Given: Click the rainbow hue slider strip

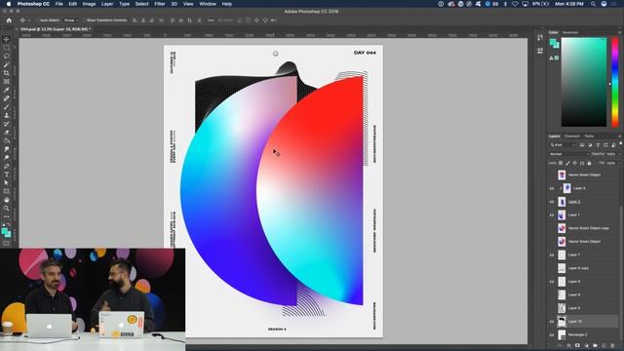Looking at the screenshot, I should (x=615, y=82).
